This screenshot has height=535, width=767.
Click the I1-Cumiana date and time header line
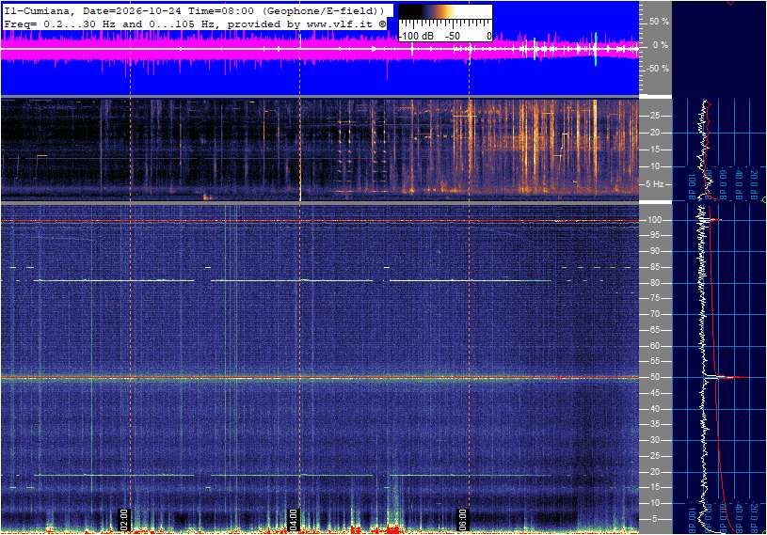point(195,10)
